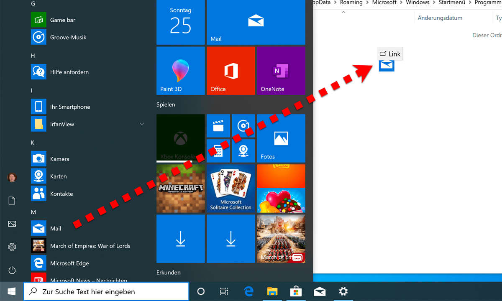Click the Windows Start button
This screenshot has width=502, height=301.
[x=11, y=291]
